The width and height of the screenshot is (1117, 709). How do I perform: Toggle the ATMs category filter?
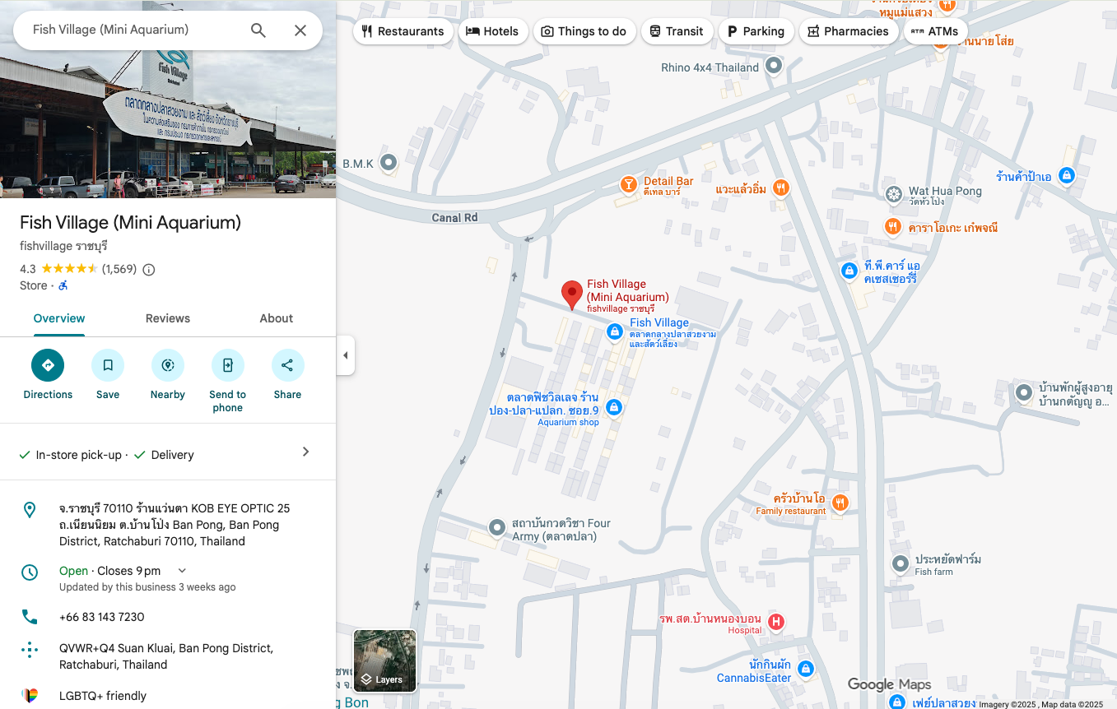pos(934,30)
